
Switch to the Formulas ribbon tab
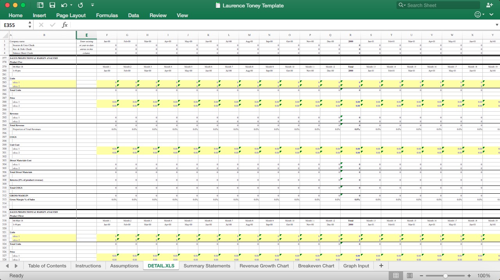pos(107,15)
